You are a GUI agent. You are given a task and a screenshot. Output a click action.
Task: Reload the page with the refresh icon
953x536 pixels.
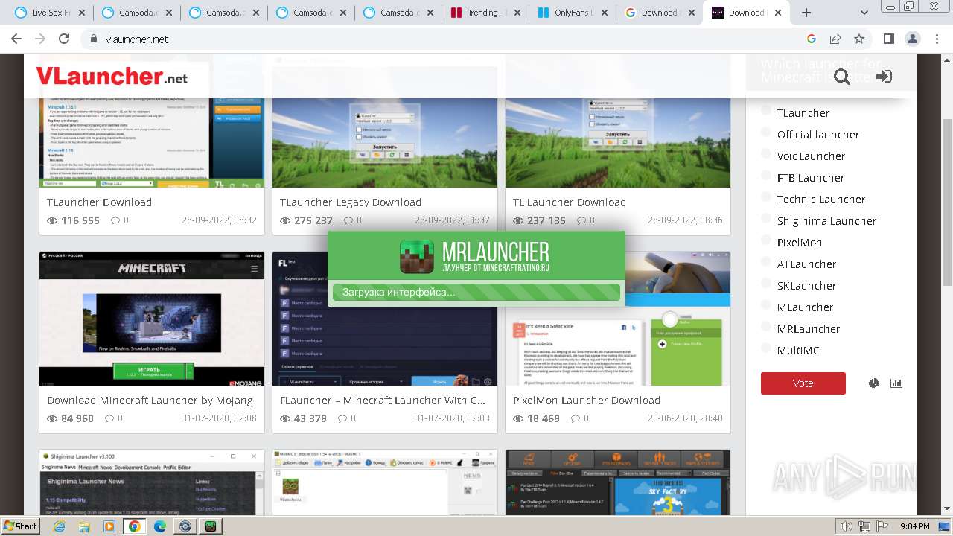64,39
